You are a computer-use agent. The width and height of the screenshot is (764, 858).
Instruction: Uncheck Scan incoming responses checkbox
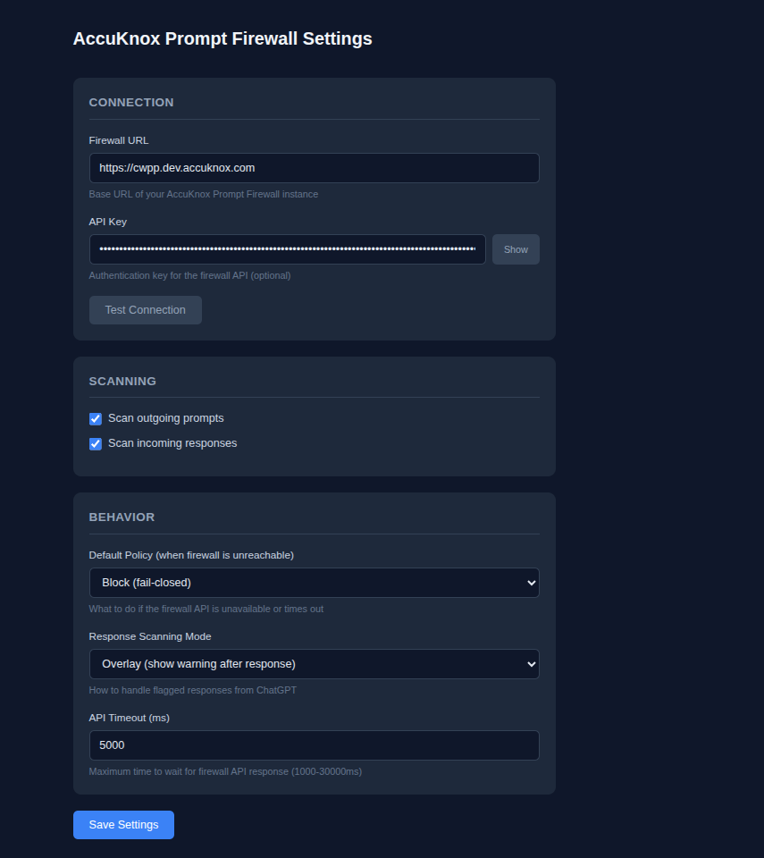96,444
